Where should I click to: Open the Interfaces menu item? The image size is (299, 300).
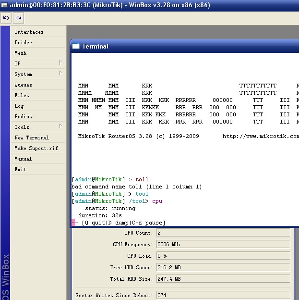tap(38, 32)
